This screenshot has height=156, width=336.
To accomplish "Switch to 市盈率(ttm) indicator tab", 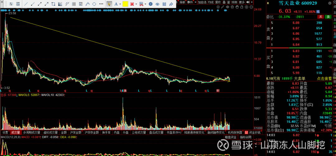I will pyautogui.click(x=174, y=132).
